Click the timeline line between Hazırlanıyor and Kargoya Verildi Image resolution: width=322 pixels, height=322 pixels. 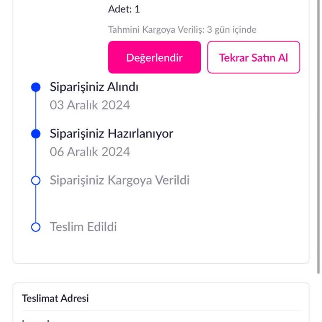click(x=36, y=157)
